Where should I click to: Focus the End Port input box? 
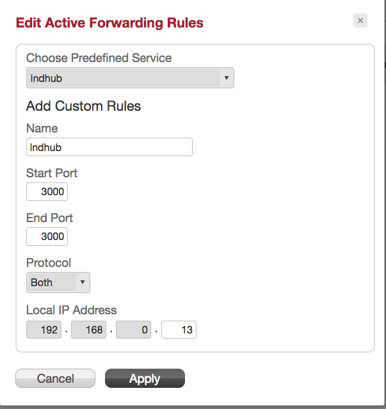click(x=47, y=237)
